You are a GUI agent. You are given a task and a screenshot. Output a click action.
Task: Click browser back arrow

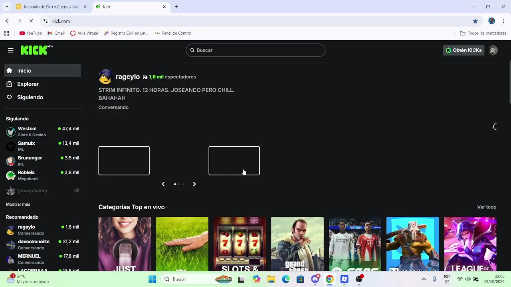[7, 21]
